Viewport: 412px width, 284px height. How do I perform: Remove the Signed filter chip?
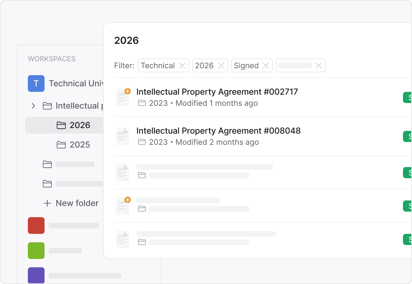266,65
